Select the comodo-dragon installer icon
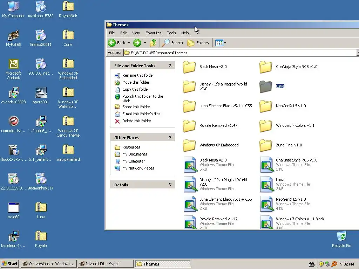The width and height of the screenshot is (359, 269). click(13, 125)
